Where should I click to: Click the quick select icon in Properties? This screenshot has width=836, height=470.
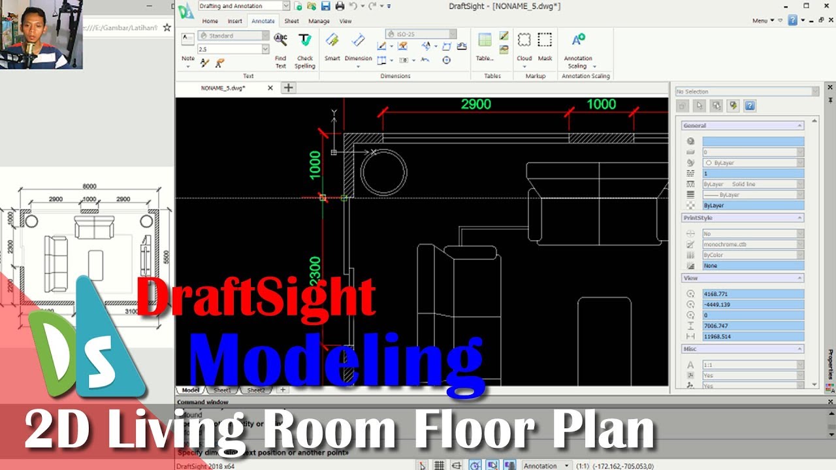click(x=733, y=106)
